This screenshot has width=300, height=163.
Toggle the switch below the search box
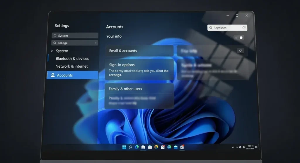(239, 38)
